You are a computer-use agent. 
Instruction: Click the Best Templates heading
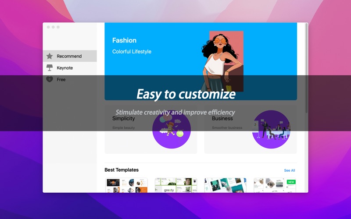point(122,170)
